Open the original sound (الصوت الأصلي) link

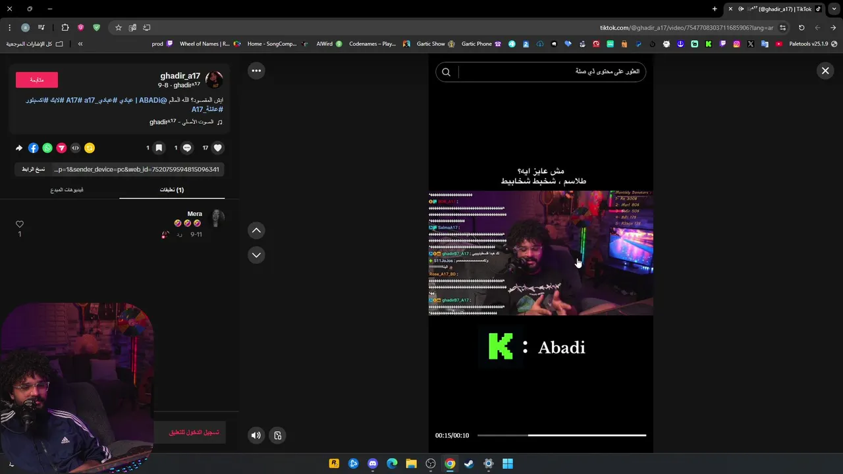point(182,122)
